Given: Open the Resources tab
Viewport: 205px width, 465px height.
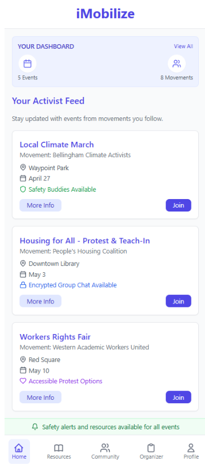Looking at the screenshot, I should pyautogui.click(x=59, y=451).
